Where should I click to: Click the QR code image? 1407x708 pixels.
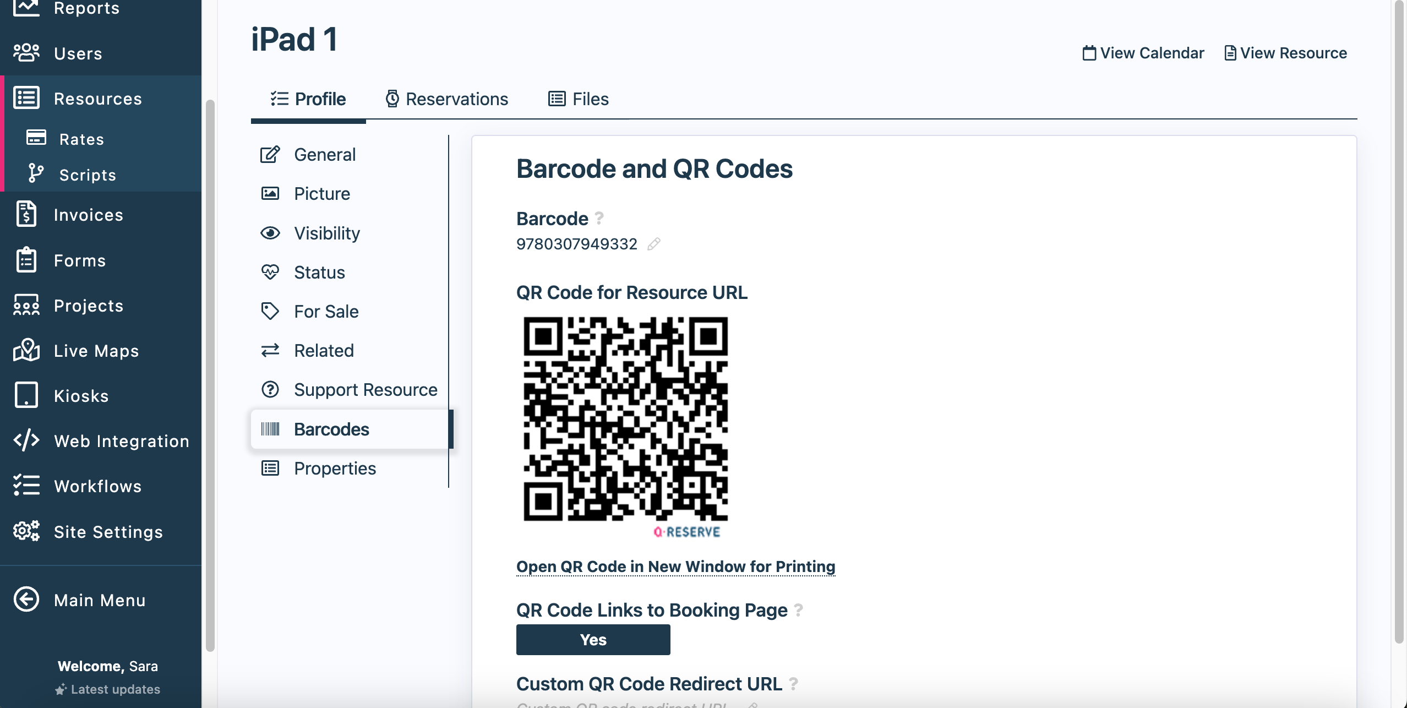pyautogui.click(x=625, y=419)
